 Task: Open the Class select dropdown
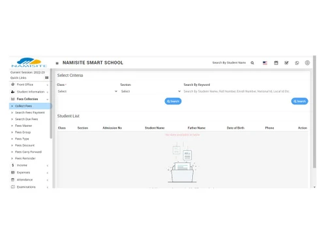(87, 91)
